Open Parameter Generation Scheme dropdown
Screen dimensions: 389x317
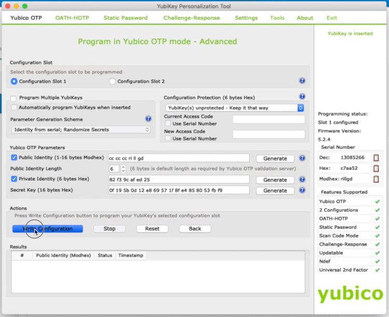coord(81,130)
